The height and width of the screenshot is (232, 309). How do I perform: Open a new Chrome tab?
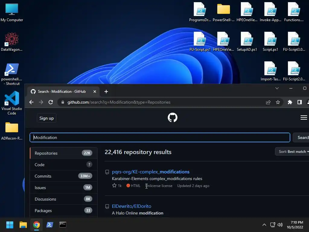point(106,92)
